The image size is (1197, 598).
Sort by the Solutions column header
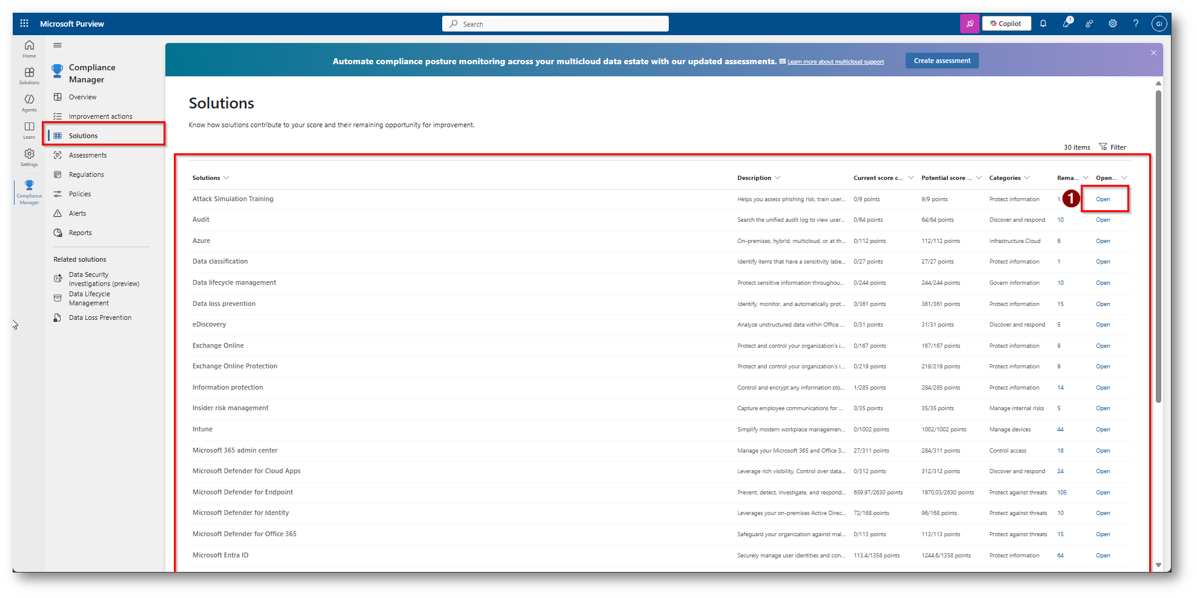[211, 178]
